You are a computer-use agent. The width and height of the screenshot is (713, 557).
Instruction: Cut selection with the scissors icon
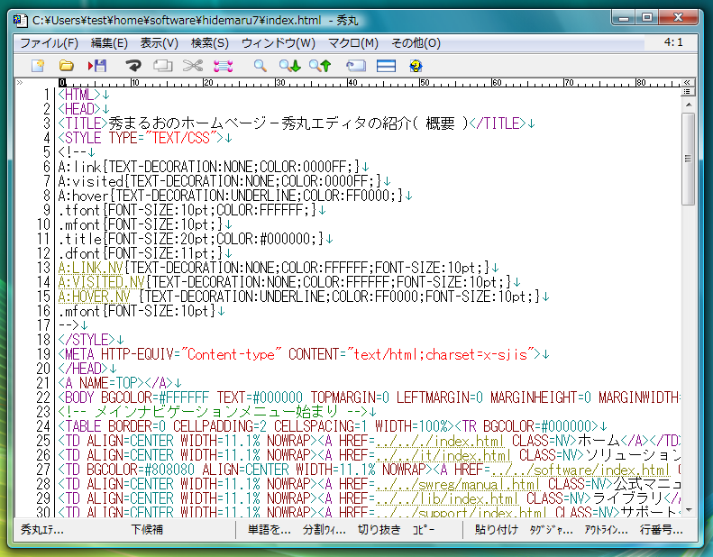[x=193, y=66]
